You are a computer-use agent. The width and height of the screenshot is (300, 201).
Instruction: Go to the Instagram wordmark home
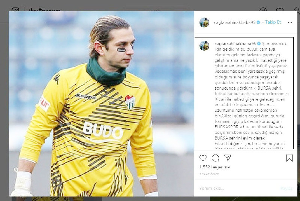click(45, 9)
